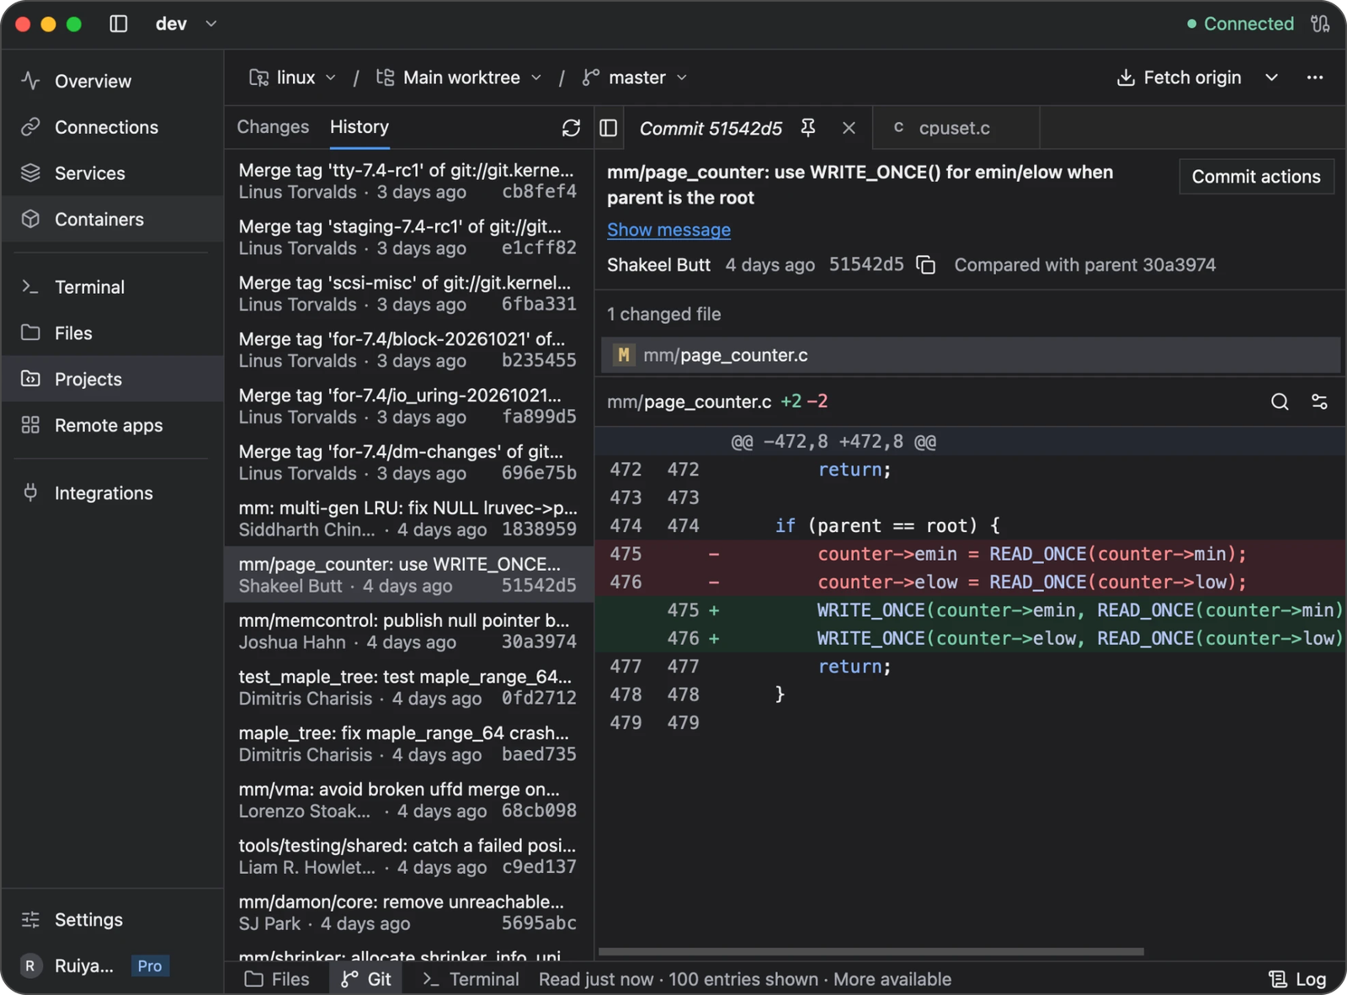Screen dimensions: 1347x995
Task: Refresh the commit history list
Action: (x=571, y=128)
